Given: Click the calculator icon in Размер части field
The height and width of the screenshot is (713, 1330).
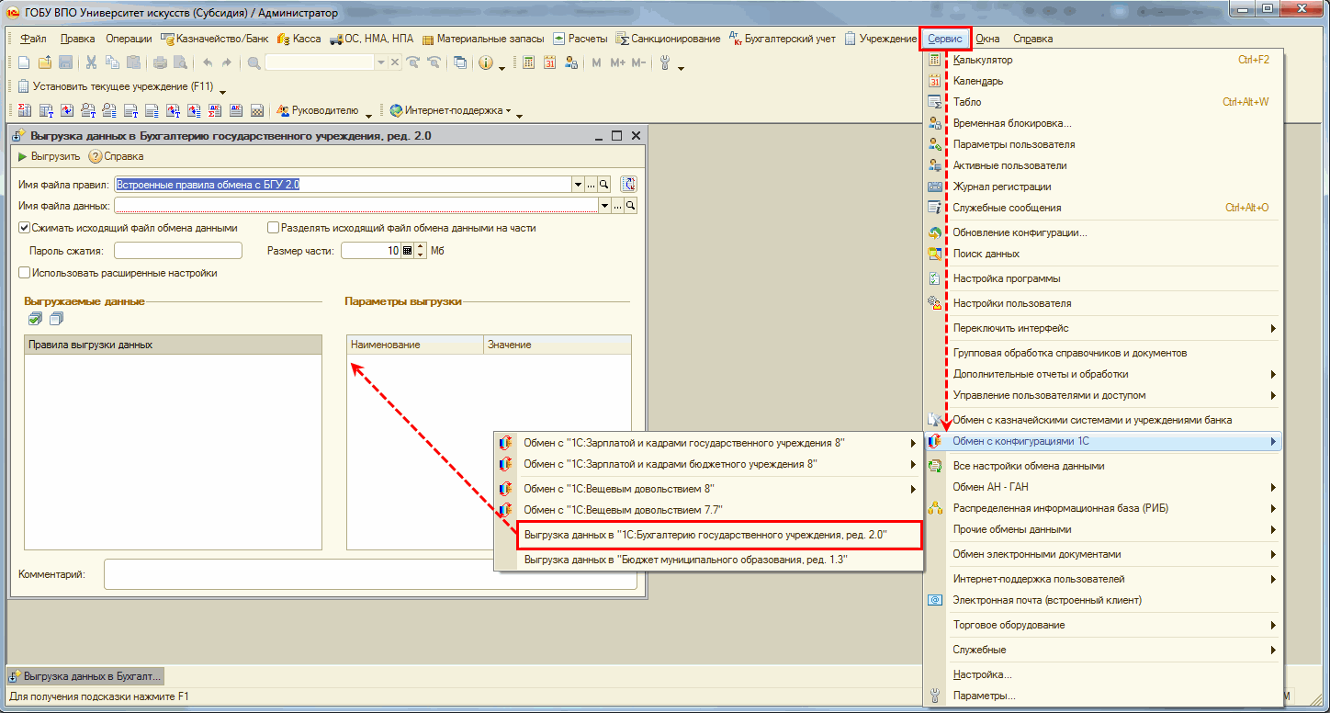Looking at the screenshot, I should coord(408,250).
